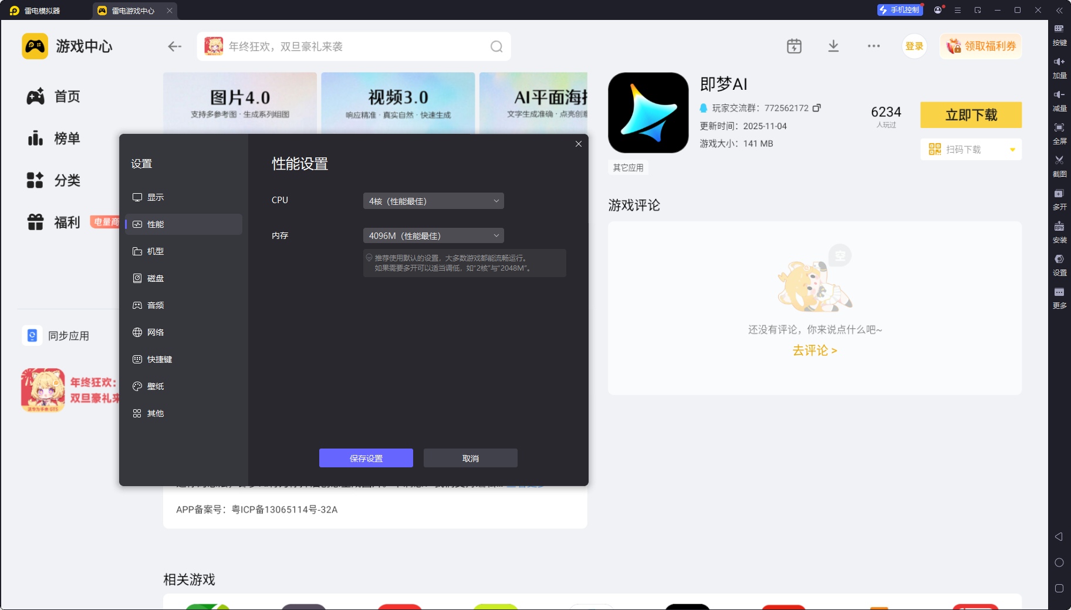Open 福利 in left navigation
This screenshot has height=610, width=1071.
coord(54,223)
